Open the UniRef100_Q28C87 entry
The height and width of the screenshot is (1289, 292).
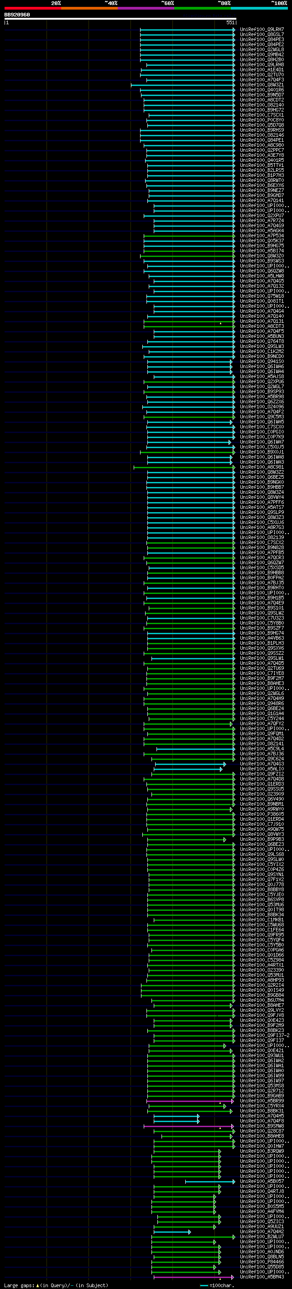(x=261, y=1131)
